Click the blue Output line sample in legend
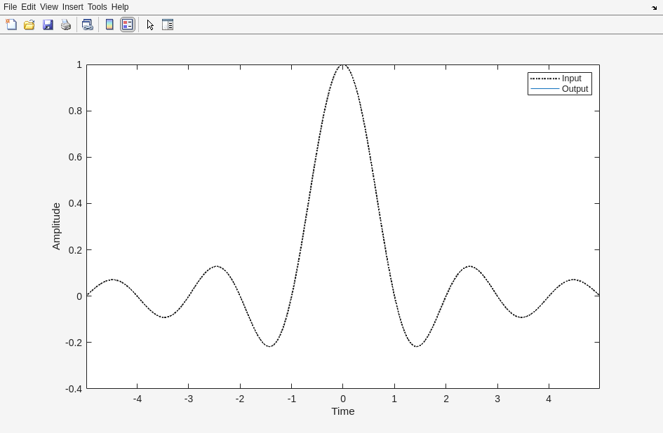Image resolution: width=663 pixels, height=433 pixels. coord(545,89)
